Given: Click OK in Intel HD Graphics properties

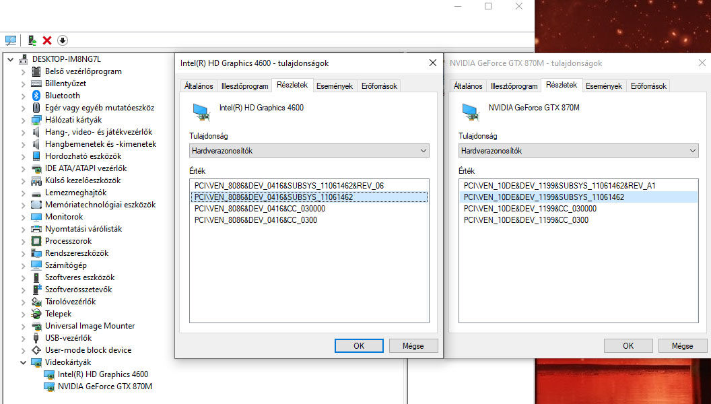Looking at the screenshot, I should coord(359,346).
